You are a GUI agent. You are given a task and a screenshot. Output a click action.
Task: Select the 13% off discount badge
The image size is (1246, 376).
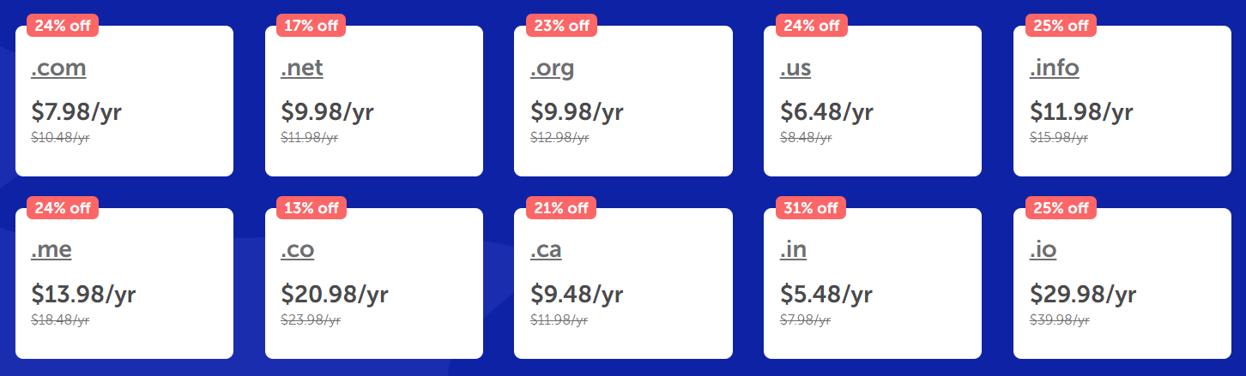pyautogui.click(x=311, y=208)
